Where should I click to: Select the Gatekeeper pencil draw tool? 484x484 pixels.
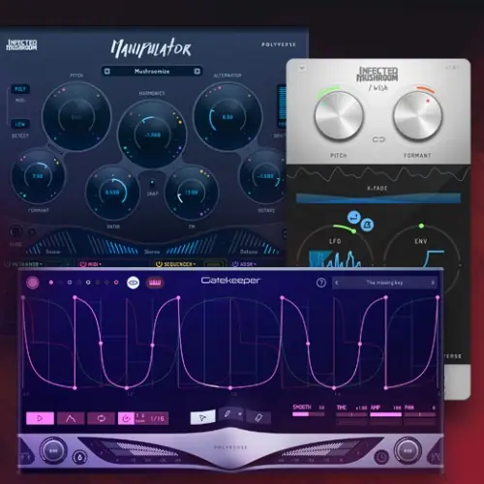pyautogui.click(x=227, y=414)
